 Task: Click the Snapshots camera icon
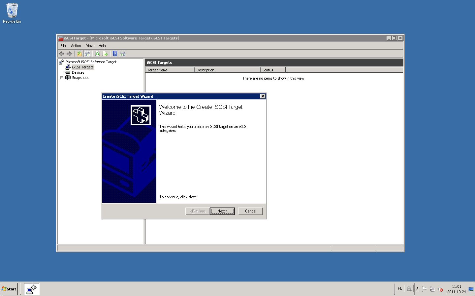coord(68,78)
